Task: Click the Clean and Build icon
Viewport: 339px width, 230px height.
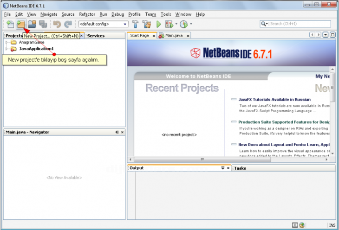Action: pos(146,24)
